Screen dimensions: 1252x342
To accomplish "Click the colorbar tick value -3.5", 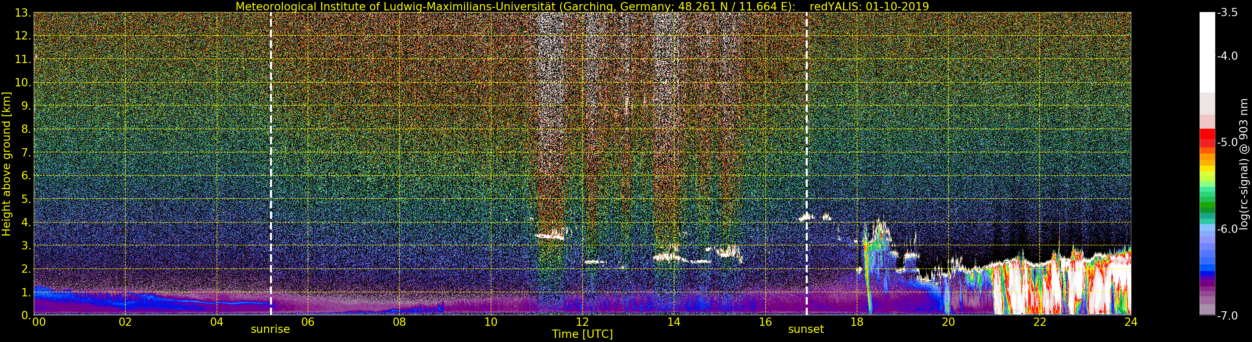I will 1227,12.
